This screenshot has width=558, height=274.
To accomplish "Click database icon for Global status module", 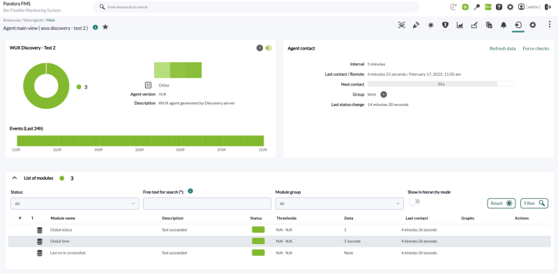I will click(40, 230).
